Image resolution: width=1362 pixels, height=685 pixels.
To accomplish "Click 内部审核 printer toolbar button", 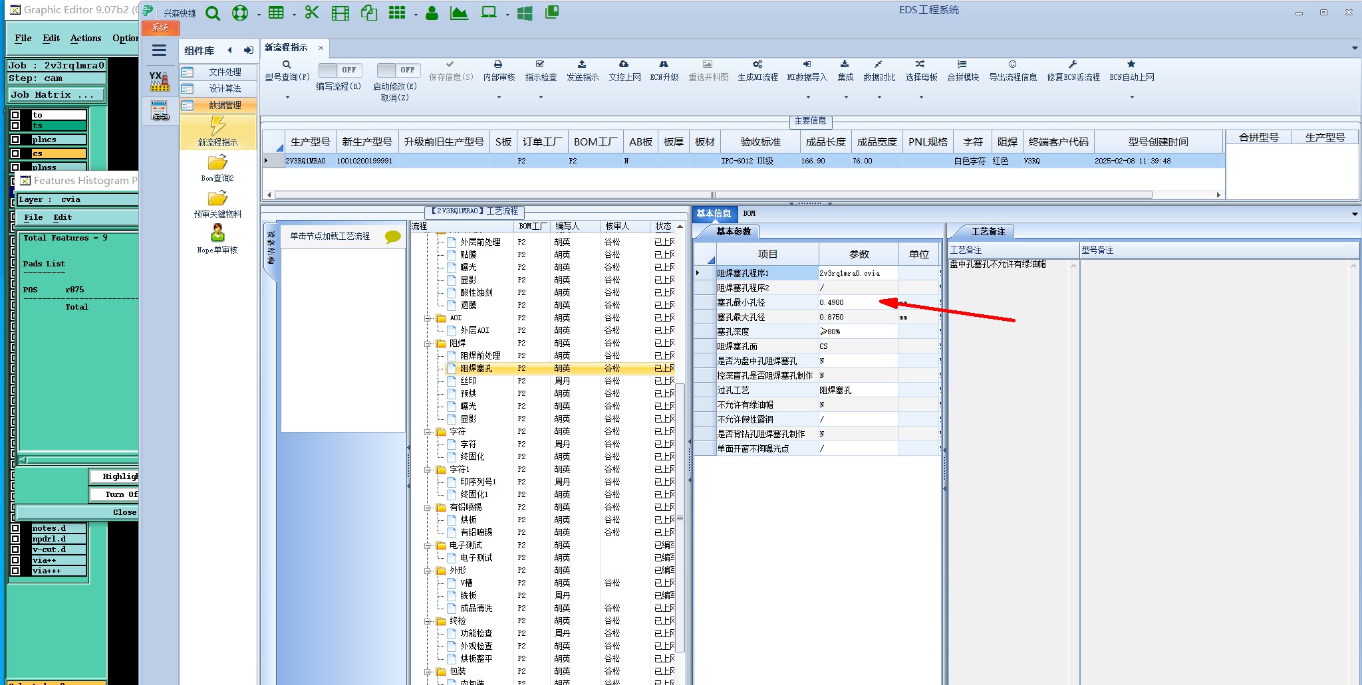I will pyautogui.click(x=499, y=71).
